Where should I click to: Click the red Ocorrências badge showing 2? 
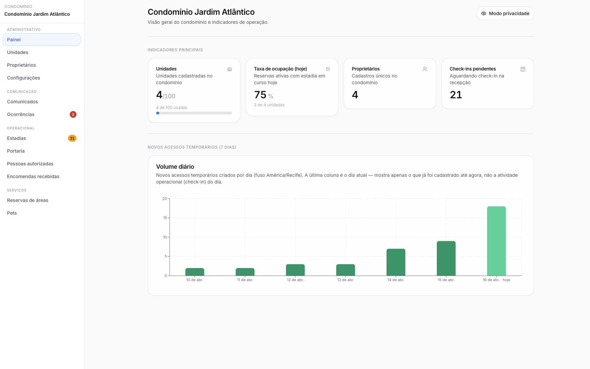pos(73,114)
